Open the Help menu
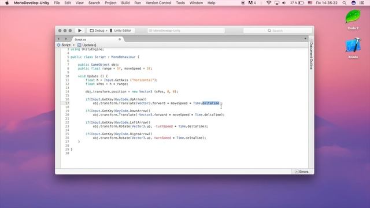This screenshot has width=370, height=208. coord(211,3)
